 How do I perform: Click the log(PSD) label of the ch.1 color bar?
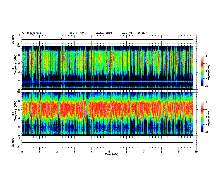[209, 72]
